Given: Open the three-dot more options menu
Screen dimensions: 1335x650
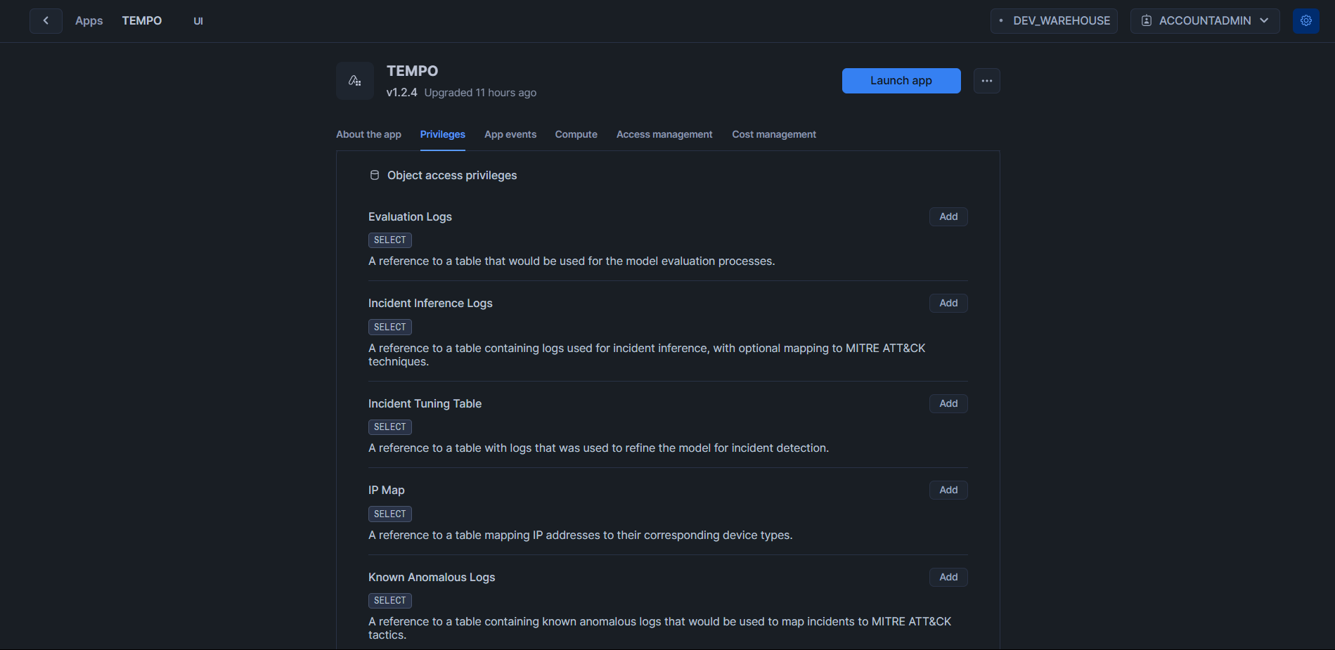Looking at the screenshot, I should coord(986,81).
